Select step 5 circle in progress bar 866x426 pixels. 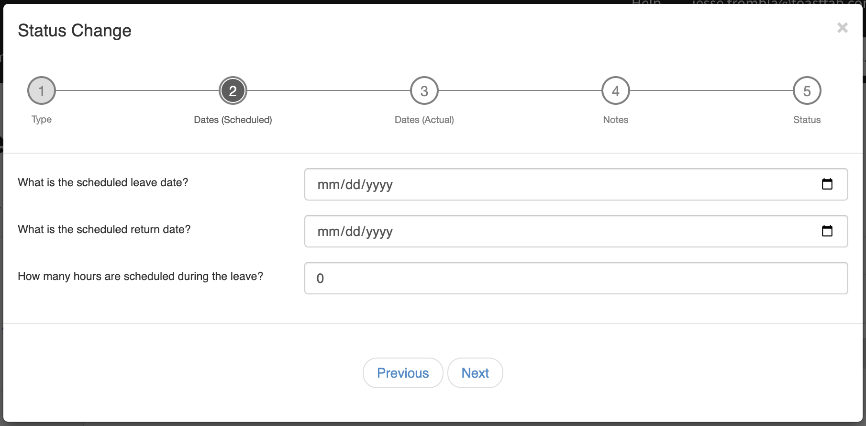point(807,90)
